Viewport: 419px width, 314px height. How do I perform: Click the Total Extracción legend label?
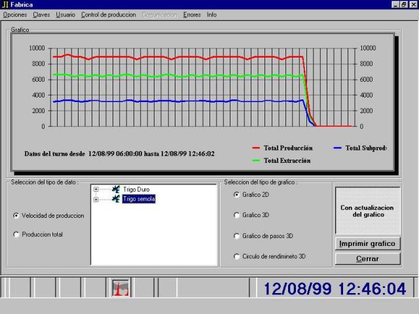tap(287, 160)
